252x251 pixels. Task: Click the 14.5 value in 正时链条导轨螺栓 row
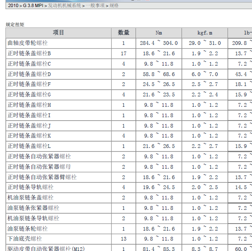[x=241, y=187]
